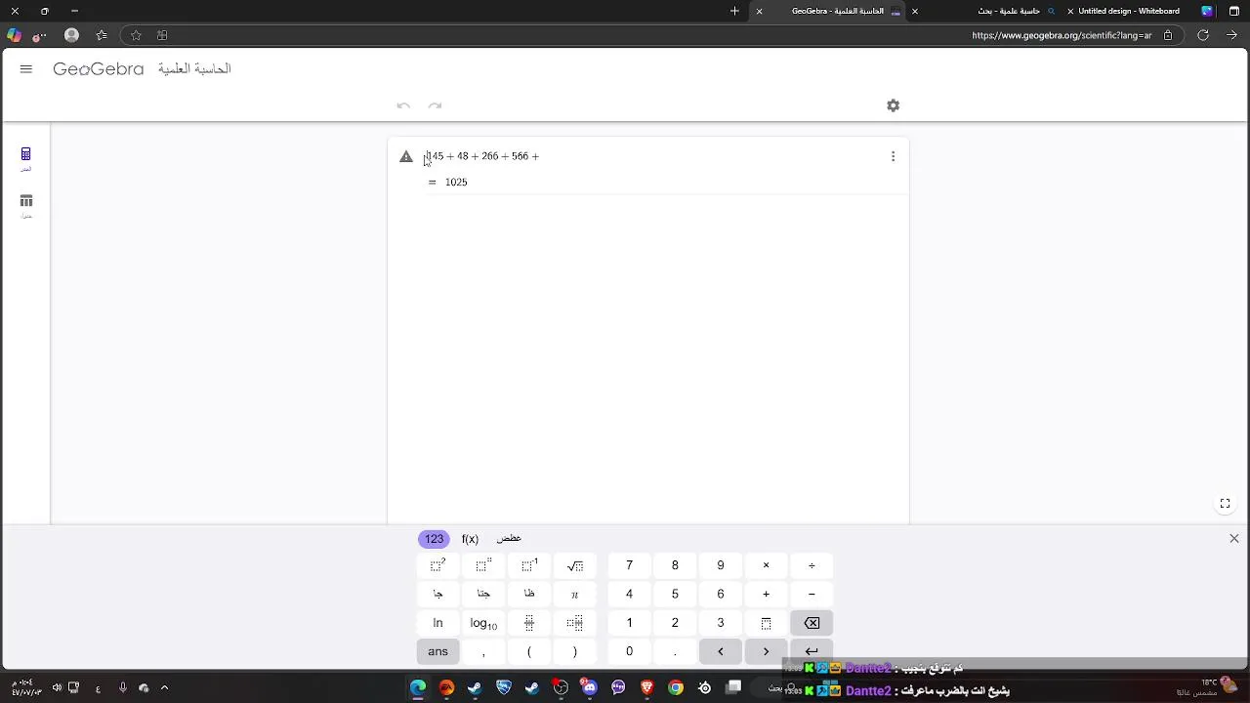Tap the ans key
This screenshot has width=1250, height=703.
[x=437, y=651]
